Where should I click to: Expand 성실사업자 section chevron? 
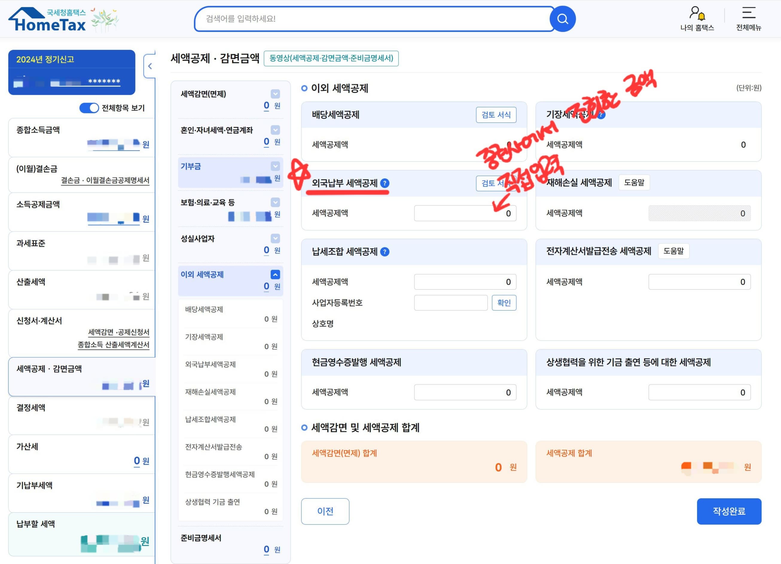275,238
